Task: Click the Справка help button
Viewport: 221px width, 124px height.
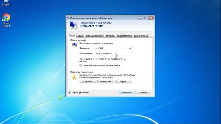Action: click(143, 93)
